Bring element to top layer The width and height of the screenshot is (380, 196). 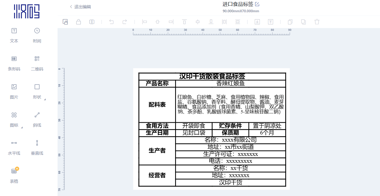pos(271,22)
